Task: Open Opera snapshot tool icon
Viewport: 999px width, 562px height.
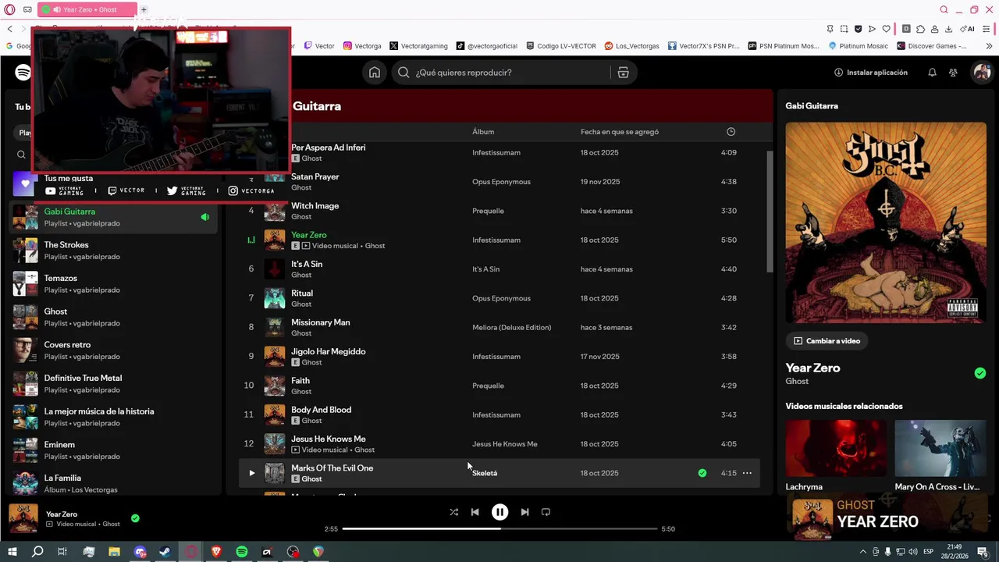Action: coord(844,29)
